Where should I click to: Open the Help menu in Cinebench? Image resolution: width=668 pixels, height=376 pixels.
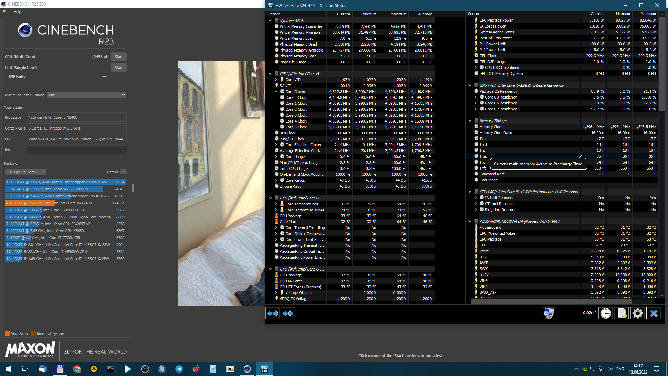click(x=17, y=12)
